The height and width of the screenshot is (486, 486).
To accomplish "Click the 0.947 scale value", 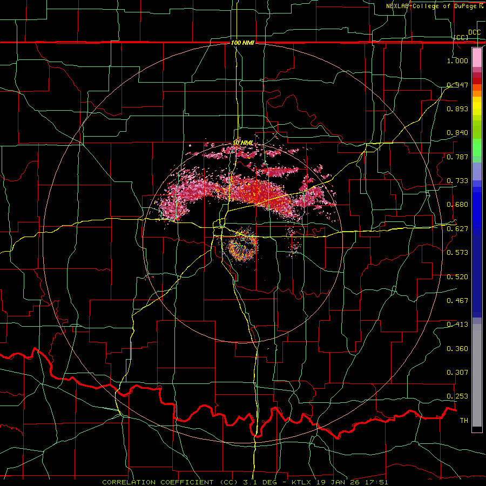I will tap(457, 85).
